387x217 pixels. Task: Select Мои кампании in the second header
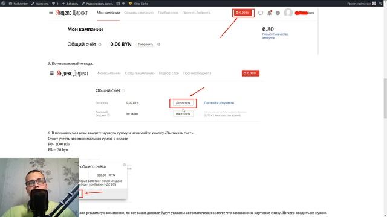(109, 73)
